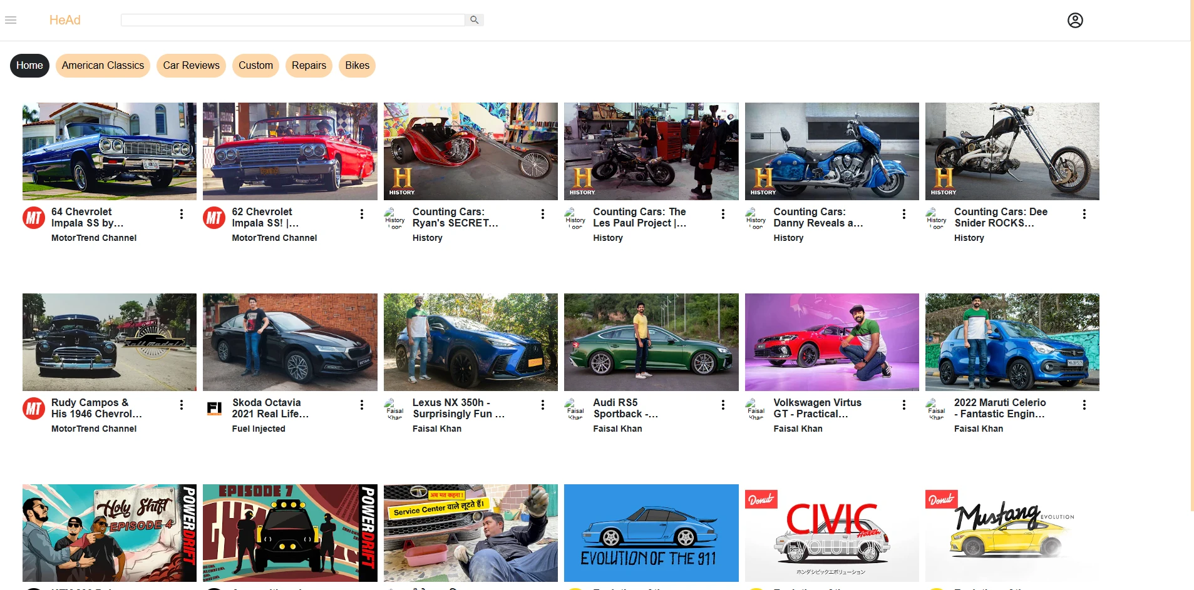Open the Service Center mechanic thumbnail
The height and width of the screenshot is (590, 1194).
click(x=471, y=533)
